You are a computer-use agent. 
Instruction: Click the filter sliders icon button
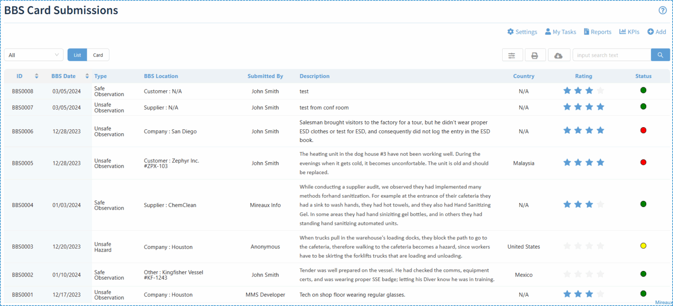pos(512,55)
